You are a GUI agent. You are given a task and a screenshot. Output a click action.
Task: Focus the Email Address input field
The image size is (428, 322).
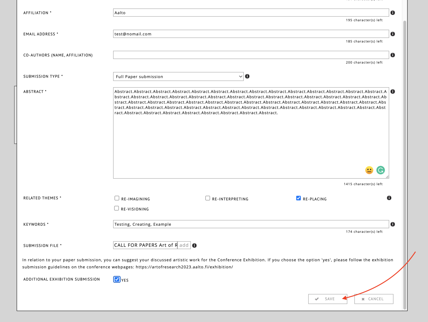pos(251,34)
